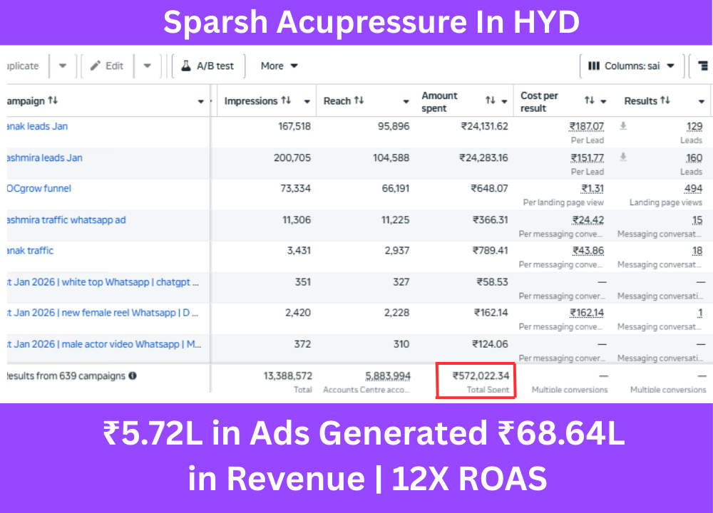713x513 pixels.
Task: Click the 494 landing page views result
Action: [692, 189]
